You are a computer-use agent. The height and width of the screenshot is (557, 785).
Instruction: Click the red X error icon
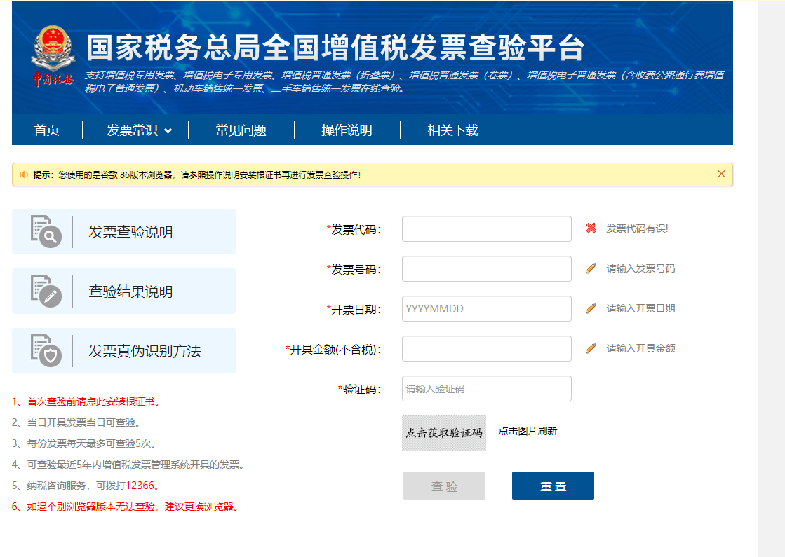pos(591,228)
